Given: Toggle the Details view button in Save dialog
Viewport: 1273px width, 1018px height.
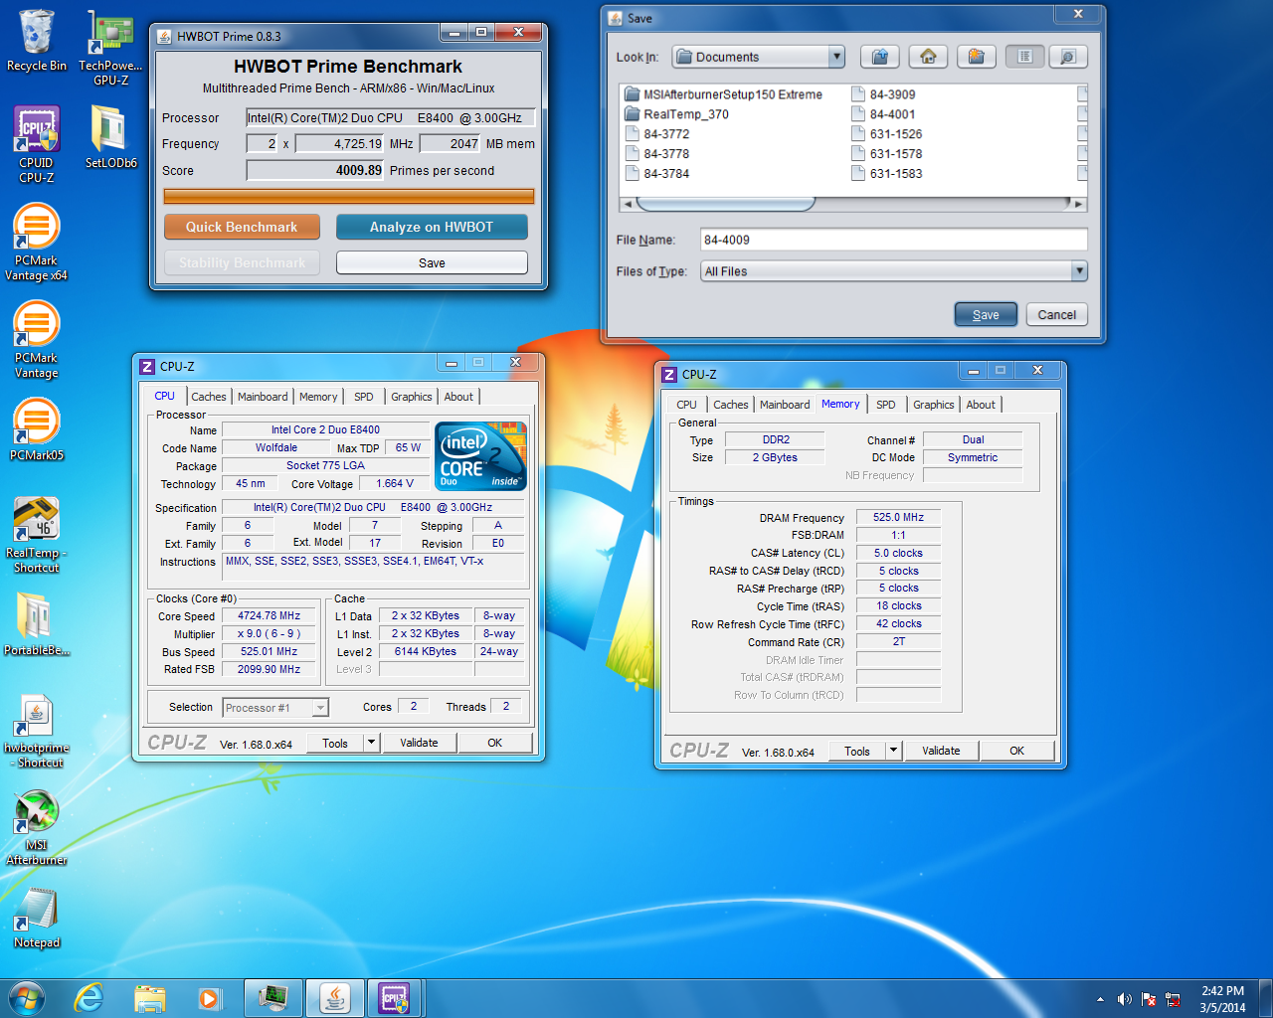Looking at the screenshot, I should 1068,57.
